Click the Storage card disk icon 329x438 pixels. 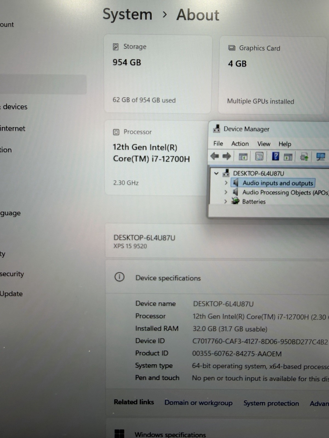116,47
